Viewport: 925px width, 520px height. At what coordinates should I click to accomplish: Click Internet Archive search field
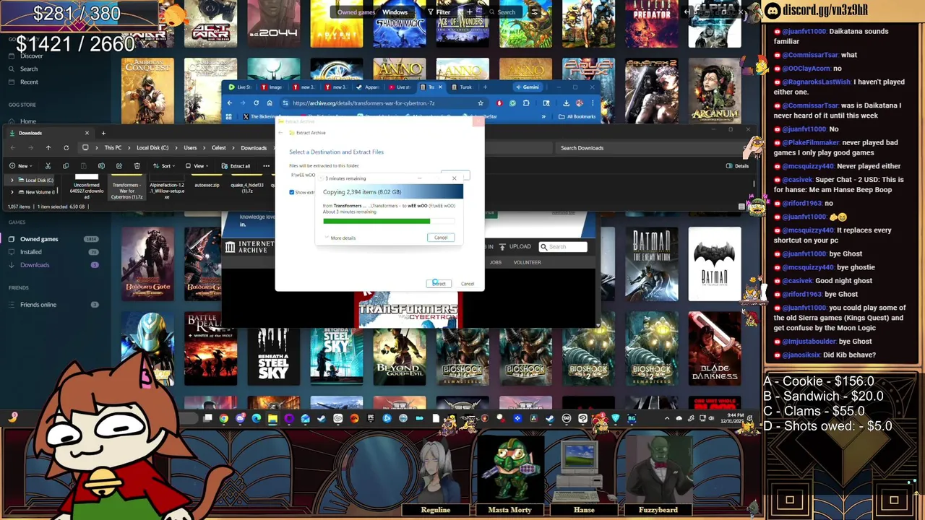(x=563, y=247)
